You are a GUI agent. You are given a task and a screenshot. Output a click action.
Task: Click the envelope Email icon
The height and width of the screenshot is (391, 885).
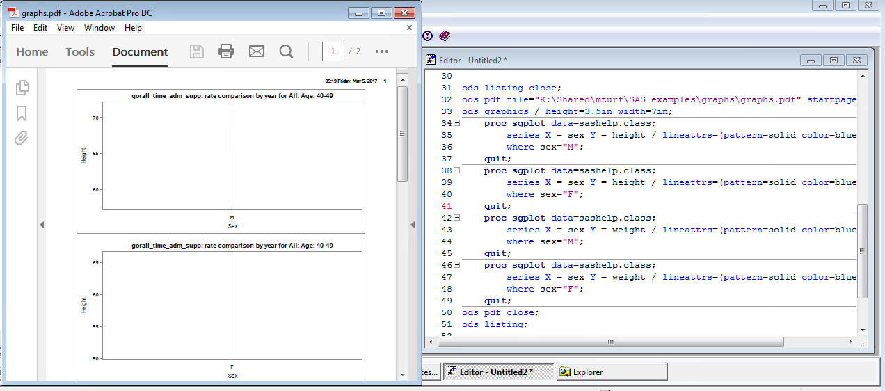257,51
